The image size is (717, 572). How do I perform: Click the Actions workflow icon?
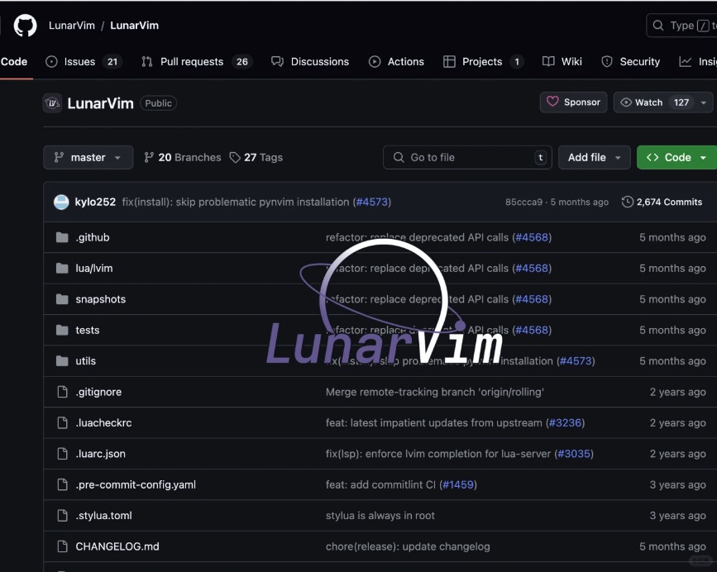tap(375, 61)
